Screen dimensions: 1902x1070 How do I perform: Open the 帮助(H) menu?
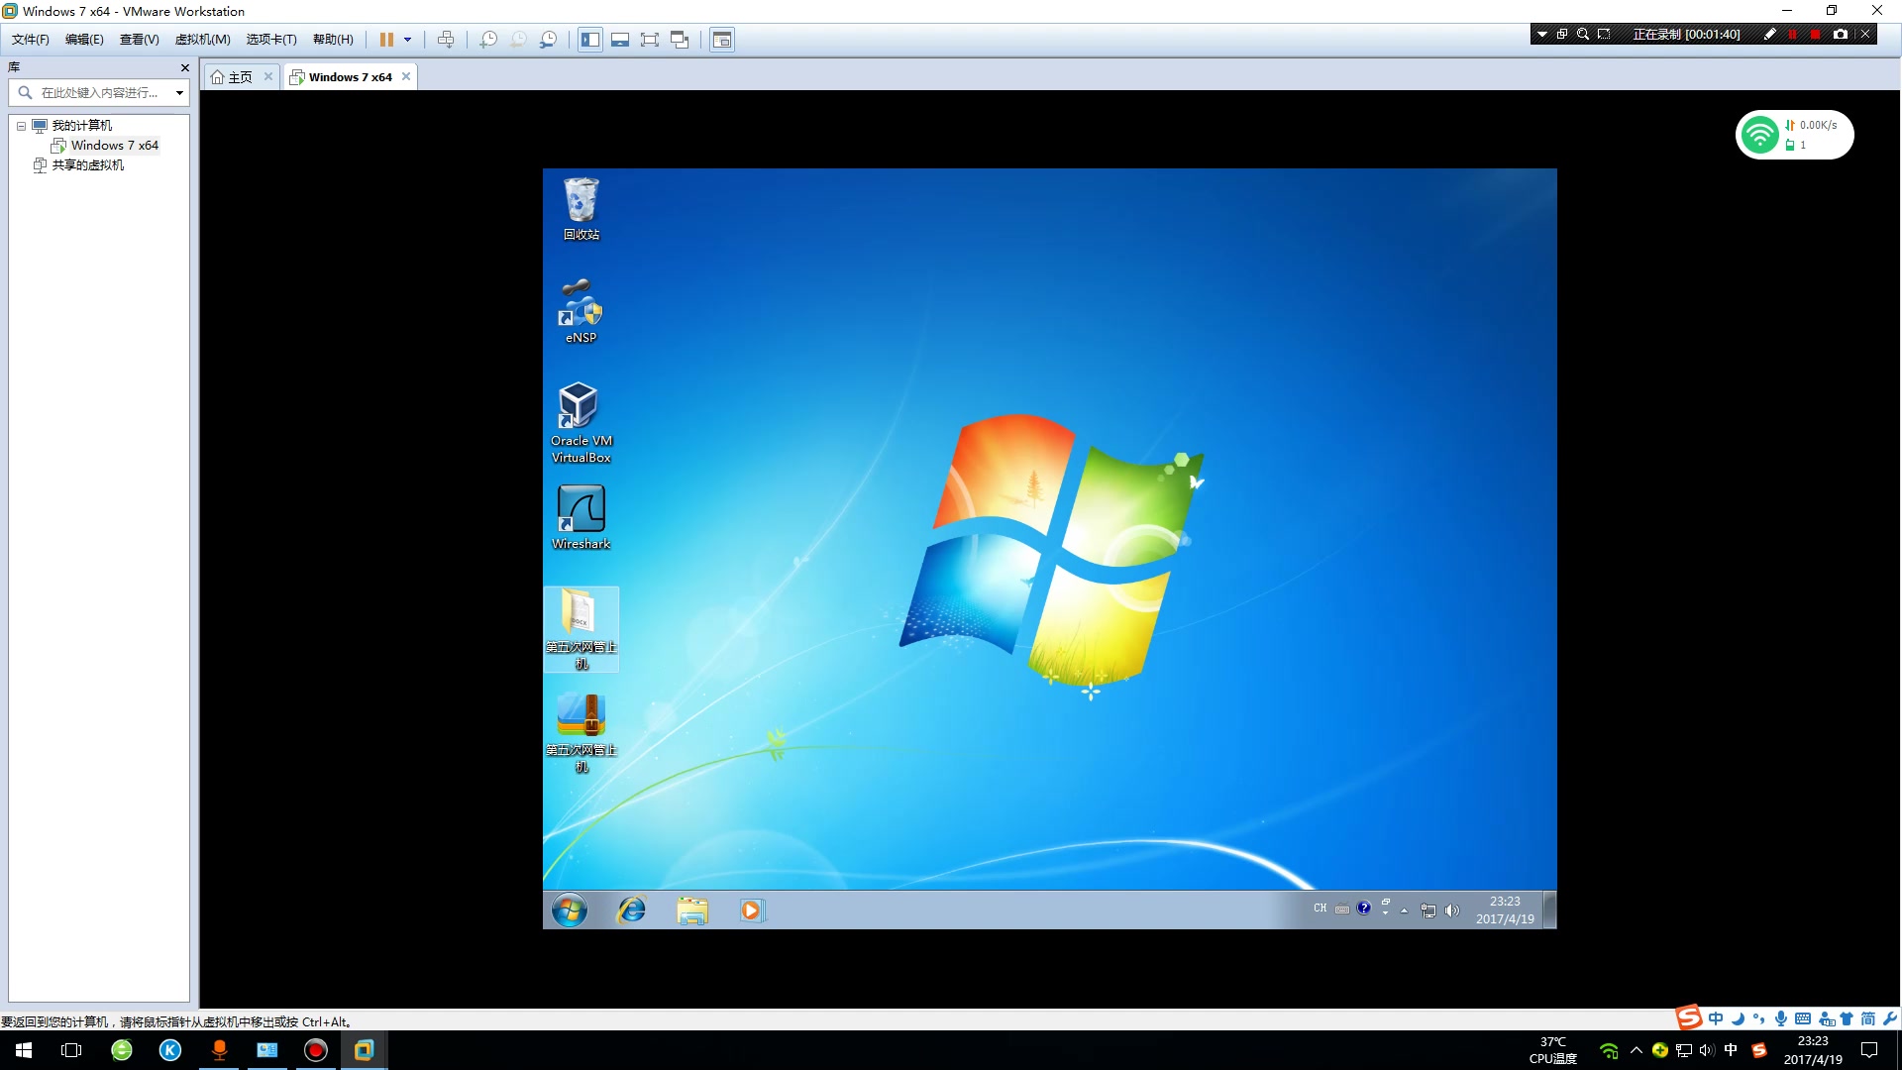click(x=333, y=40)
